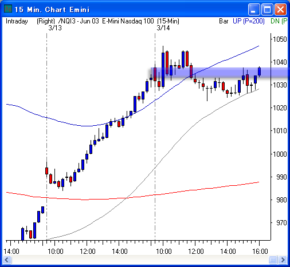Click the red lower band line
This screenshot has width=290, height=267.
[132, 197]
